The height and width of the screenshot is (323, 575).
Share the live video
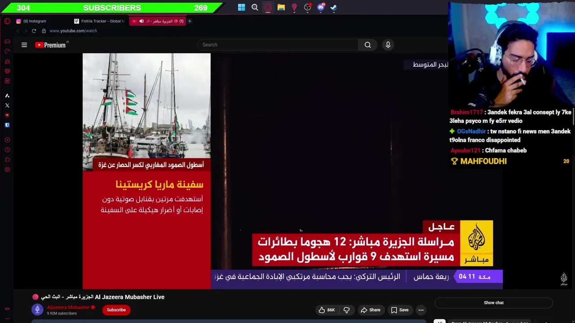[x=370, y=310]
